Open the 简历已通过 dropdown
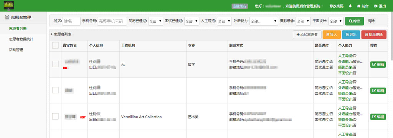Image resolution: width=393 pixels, height=138 pixels. (156, 21)
